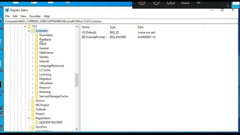Viewport: 240px width, 135px height.
Task: Expand the DrawAlerts key
Action: [x=33, y=35]
